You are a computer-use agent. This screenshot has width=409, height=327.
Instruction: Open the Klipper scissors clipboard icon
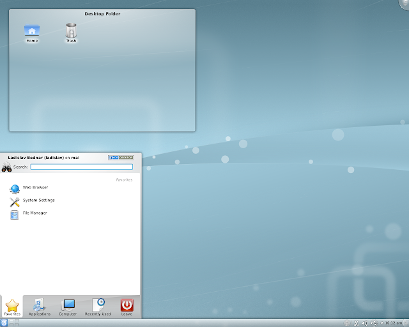(x=356, y=323)
